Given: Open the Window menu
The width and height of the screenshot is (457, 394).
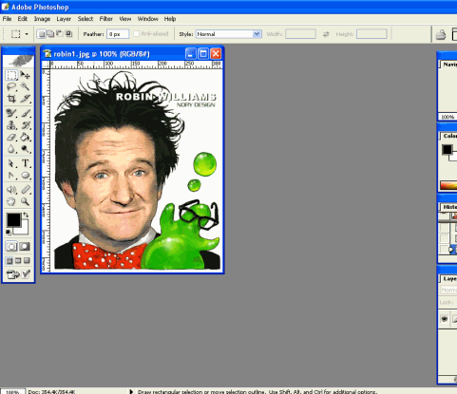Looking at the screenshot, I should tap(147, 19).
